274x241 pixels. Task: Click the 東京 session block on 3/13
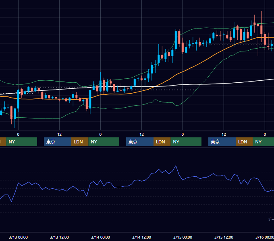58,142
